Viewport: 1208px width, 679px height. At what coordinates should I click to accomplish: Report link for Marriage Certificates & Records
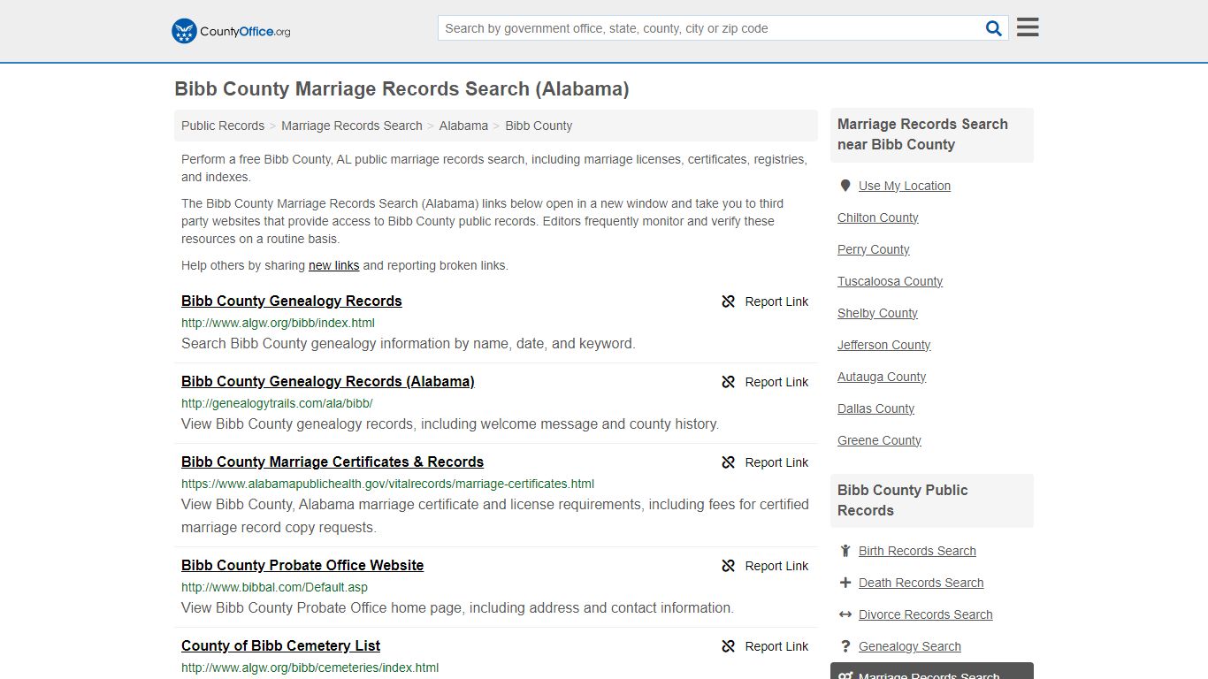(776, 462)
